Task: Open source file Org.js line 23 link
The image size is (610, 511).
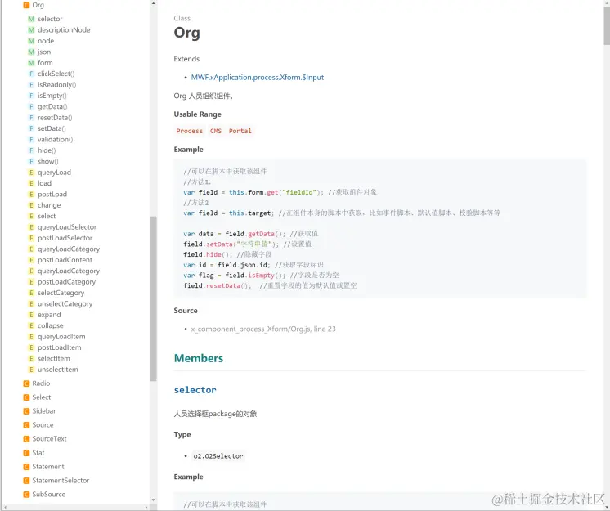Action: (263, 329)
